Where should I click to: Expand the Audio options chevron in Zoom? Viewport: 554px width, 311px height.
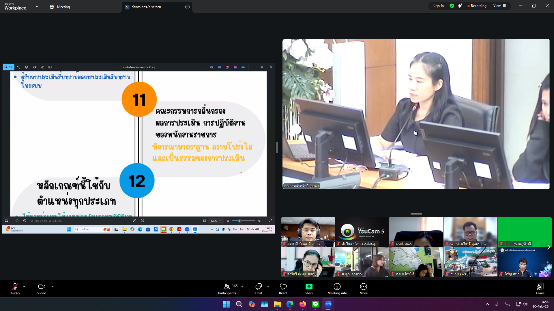[x=24, y=286]
